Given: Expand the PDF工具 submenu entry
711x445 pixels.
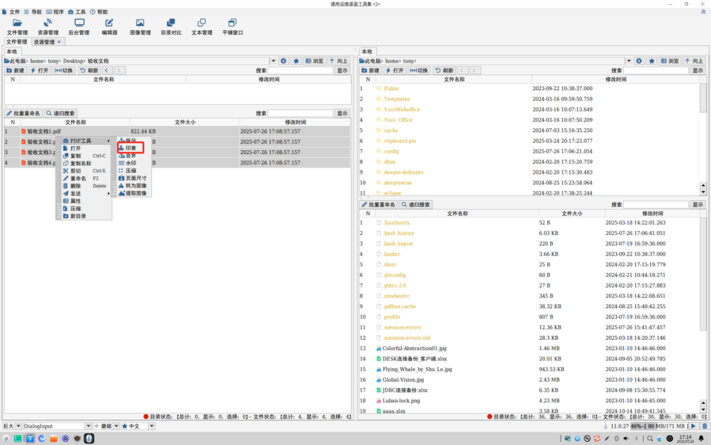Looking at the screenshot, I should point(86,141).
